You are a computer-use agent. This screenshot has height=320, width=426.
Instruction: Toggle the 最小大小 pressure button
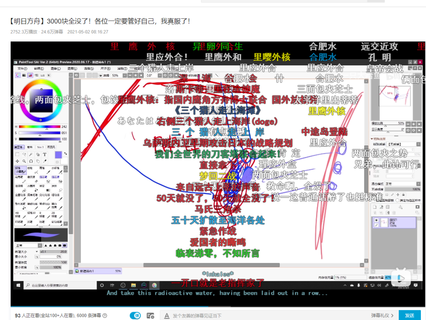point(37,257)
